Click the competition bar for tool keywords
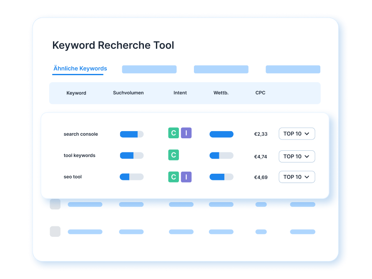 (x=221, y=155)
